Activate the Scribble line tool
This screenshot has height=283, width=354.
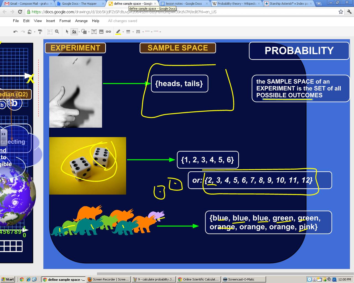tap(74, 32)
